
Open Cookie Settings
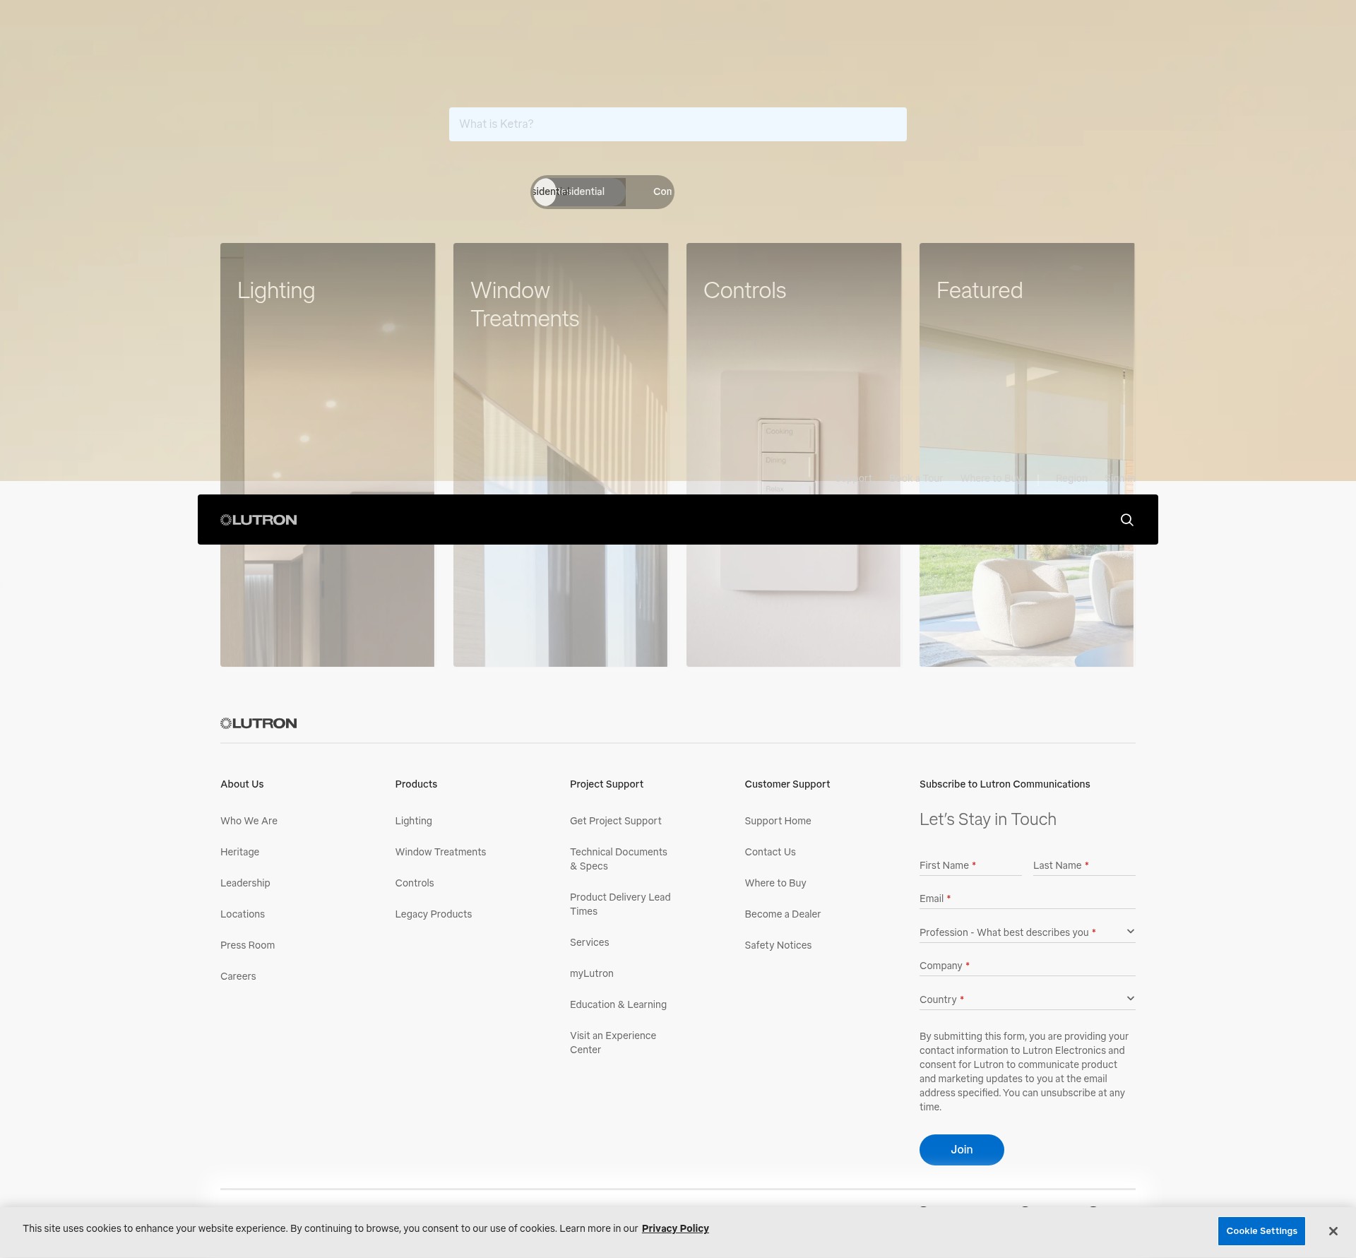click(1261, 1231)
